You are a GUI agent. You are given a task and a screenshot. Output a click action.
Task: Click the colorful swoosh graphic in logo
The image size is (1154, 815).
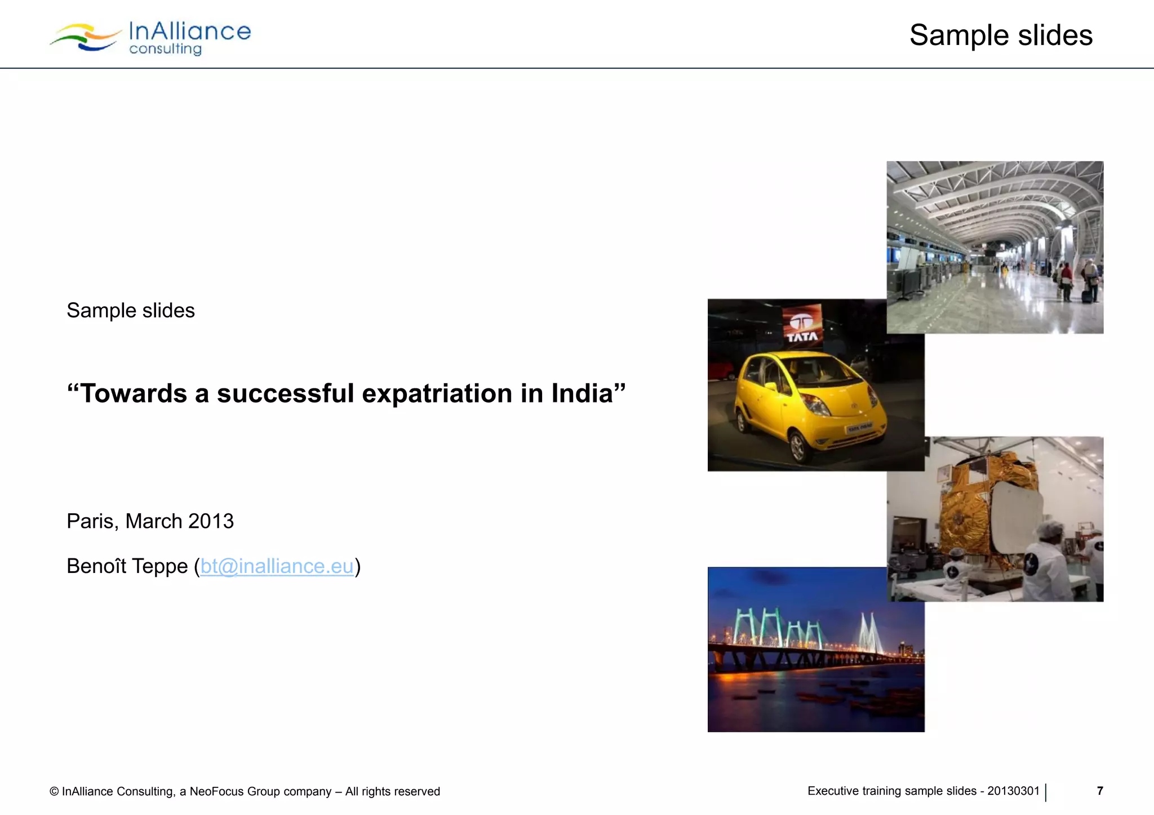coord(85,37)
